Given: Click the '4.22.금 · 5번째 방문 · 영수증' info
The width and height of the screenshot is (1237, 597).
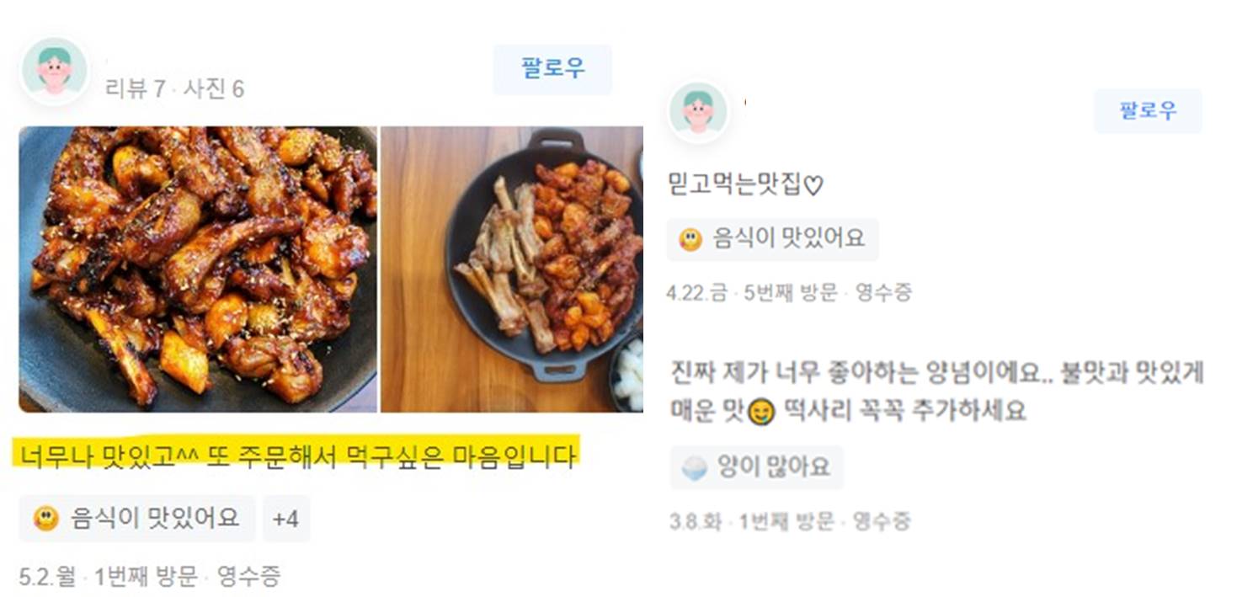Looking at the screenshot, I should pyautogui.click(x=789, y=293).
